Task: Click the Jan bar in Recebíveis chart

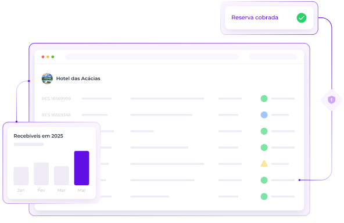Action: (x=21, y=176)
